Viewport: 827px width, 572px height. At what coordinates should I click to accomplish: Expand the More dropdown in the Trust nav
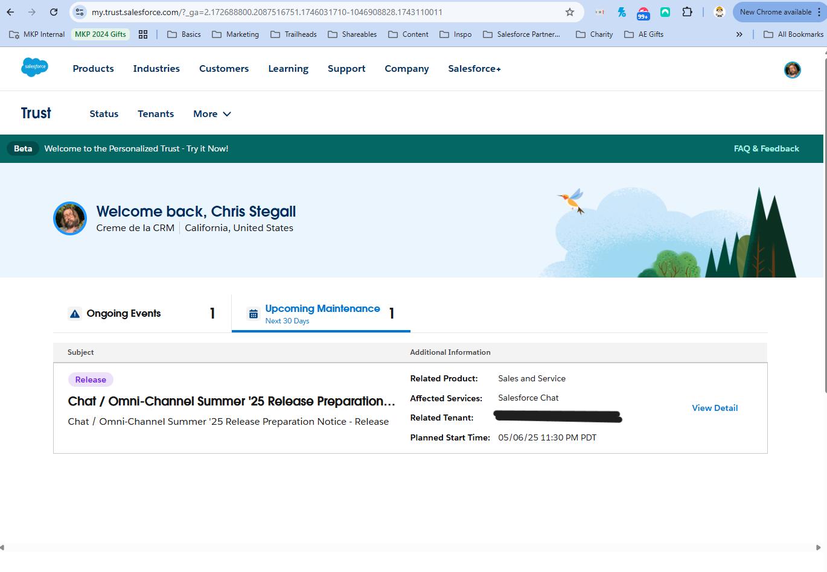[212, 114]
